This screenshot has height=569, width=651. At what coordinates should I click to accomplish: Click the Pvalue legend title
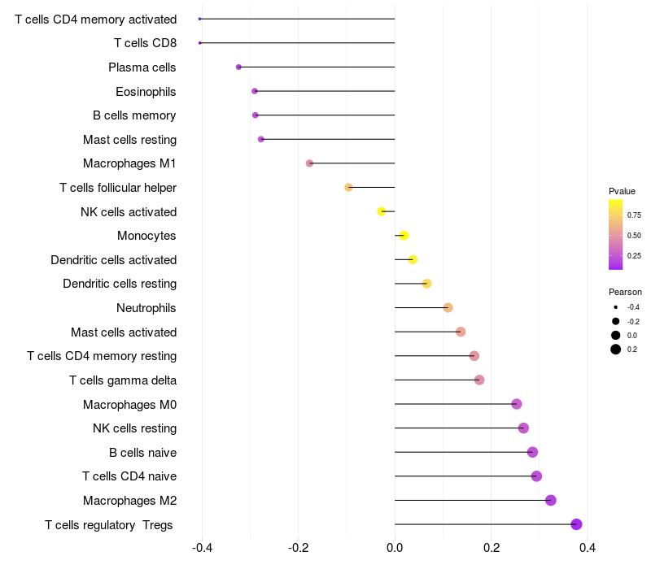pos(622,191)
